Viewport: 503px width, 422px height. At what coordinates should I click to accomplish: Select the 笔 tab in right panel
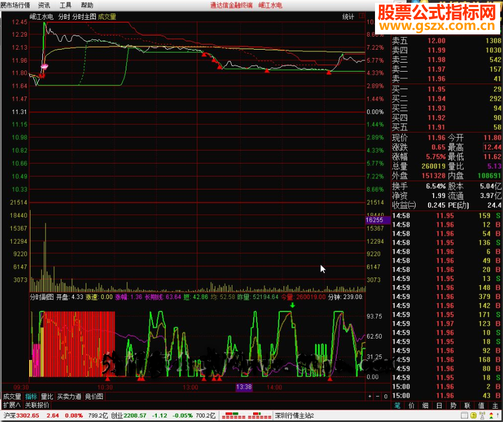[398, 406]
